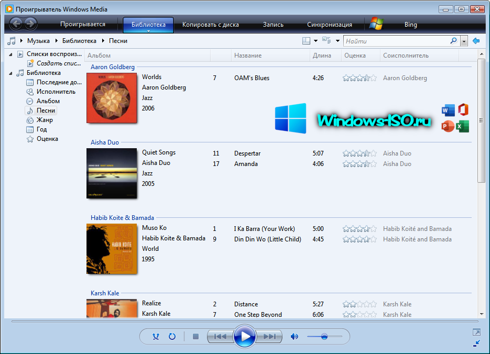
Task: Click the music note icon in breadcrumb
Action: [x=12, y=41]
